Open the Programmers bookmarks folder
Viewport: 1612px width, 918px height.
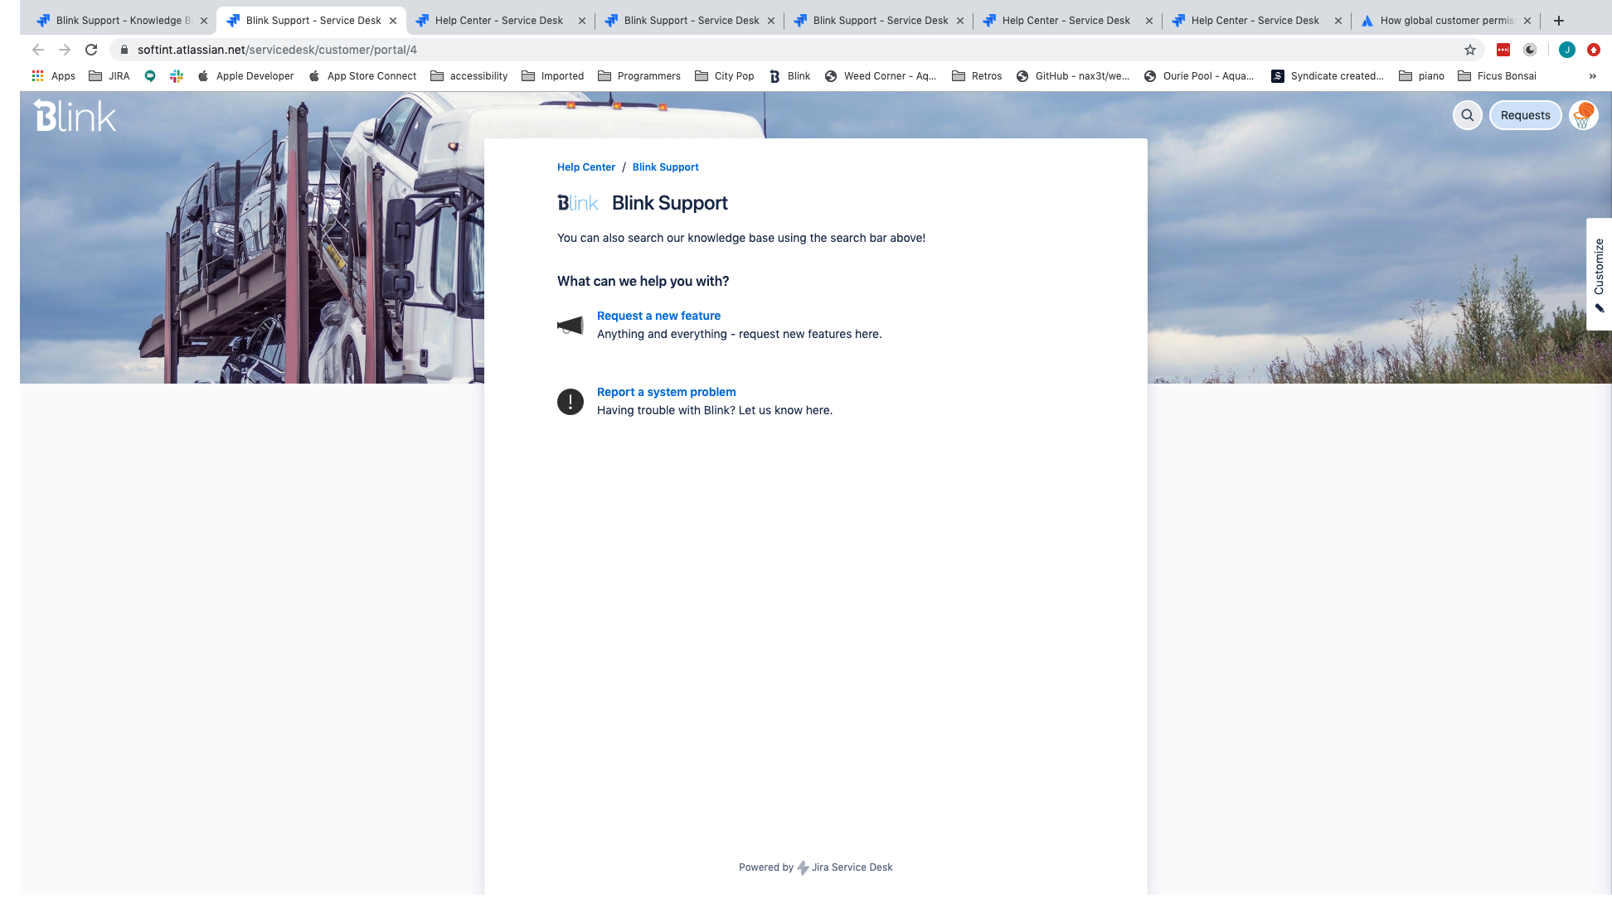click(x=639, y=76)
